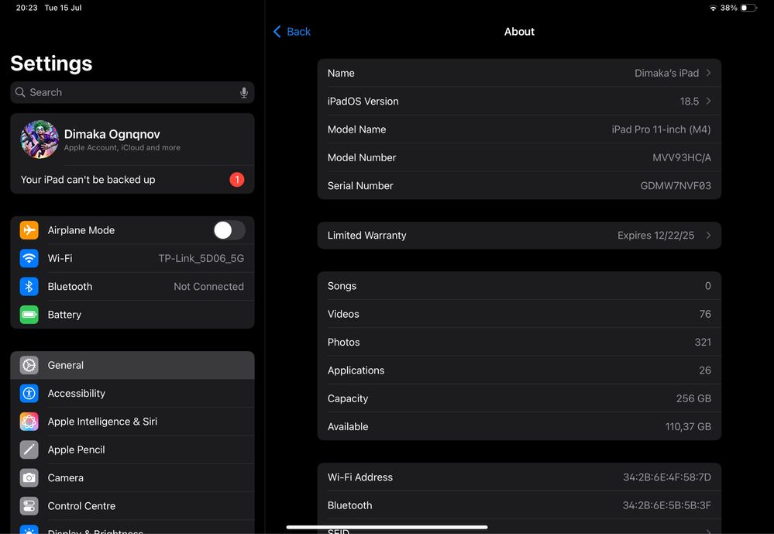774x534 pixels.
Task: Tap the Settings heading
Action: (51, 64)
